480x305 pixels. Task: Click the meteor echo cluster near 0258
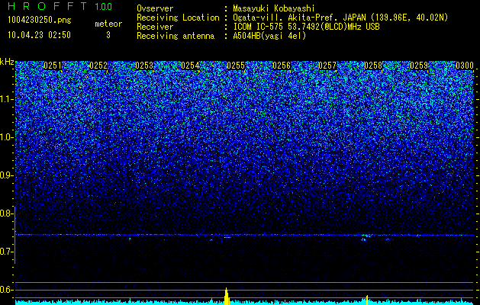tap(366, 237)
